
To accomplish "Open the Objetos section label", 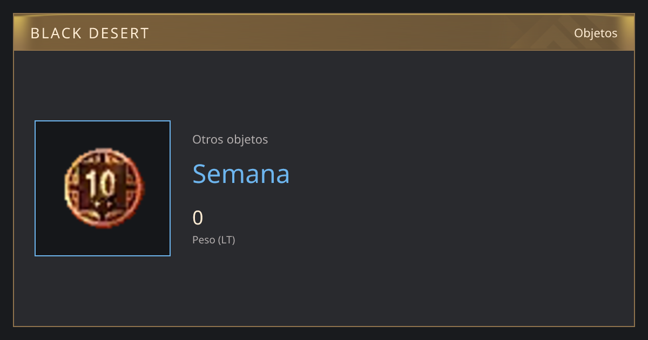I will [596, 33].
